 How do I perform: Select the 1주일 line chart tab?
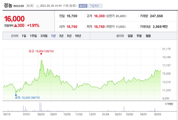[33, 36]
